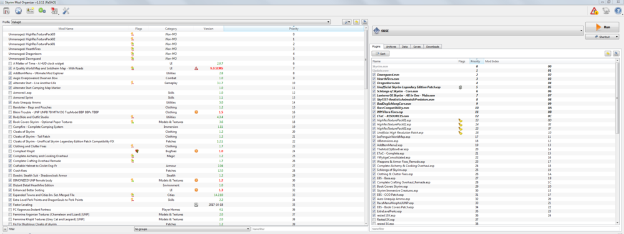Viewport: 624px width, 234px height.
Task: Open the Install Mod from archive tool
Action: click(6, 11)
